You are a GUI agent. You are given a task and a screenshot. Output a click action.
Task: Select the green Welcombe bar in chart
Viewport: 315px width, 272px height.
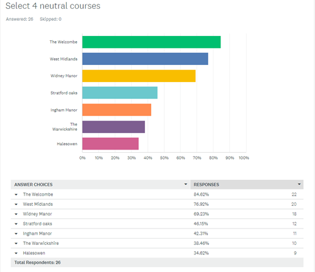pos(151,42)
